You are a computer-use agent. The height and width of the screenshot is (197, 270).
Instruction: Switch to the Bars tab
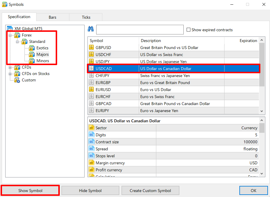tap(52, 17)
